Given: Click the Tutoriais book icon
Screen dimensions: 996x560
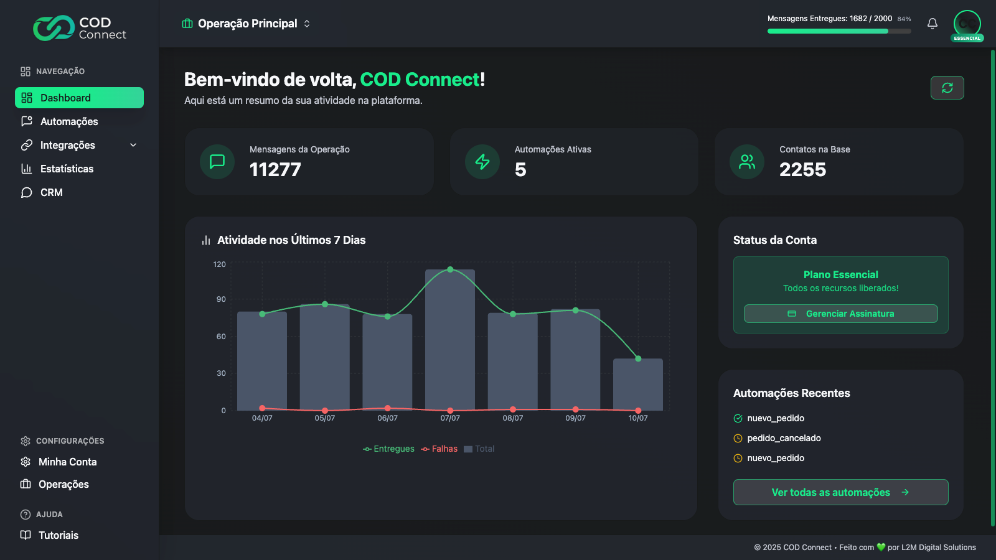Looking at the screenshot, I should 26,535.
